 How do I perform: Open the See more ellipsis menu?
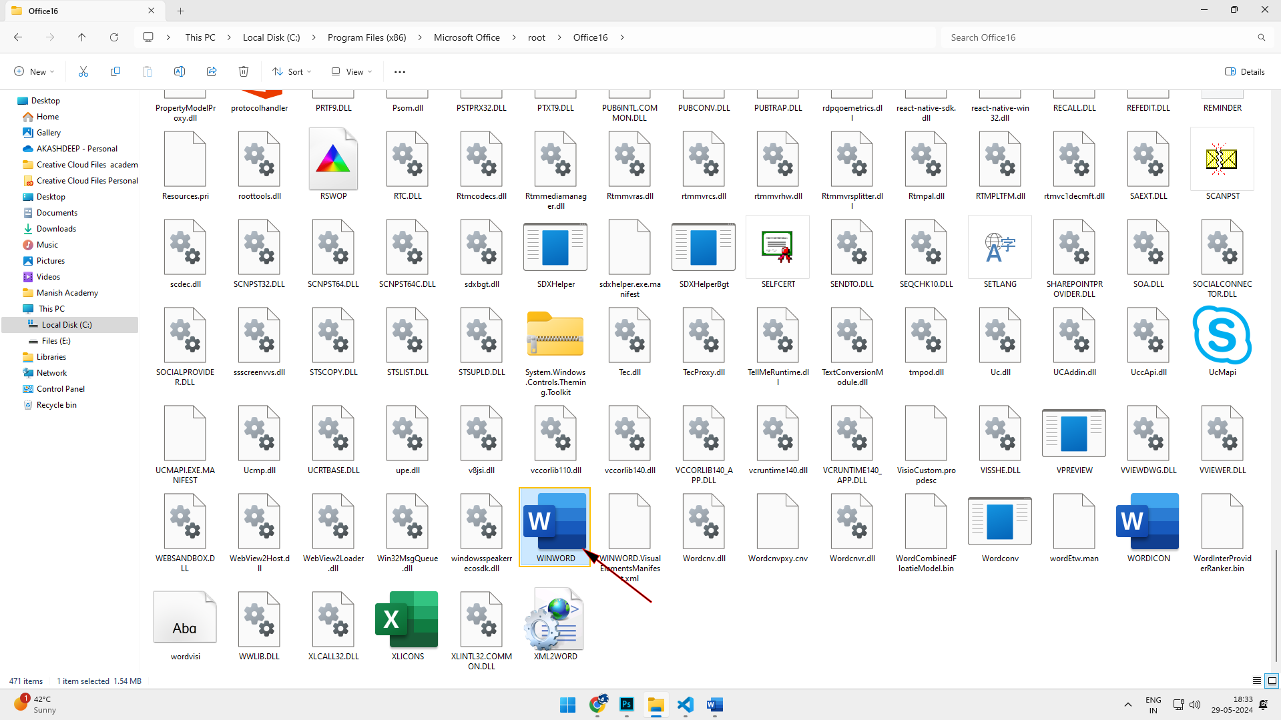click(400, 71)
